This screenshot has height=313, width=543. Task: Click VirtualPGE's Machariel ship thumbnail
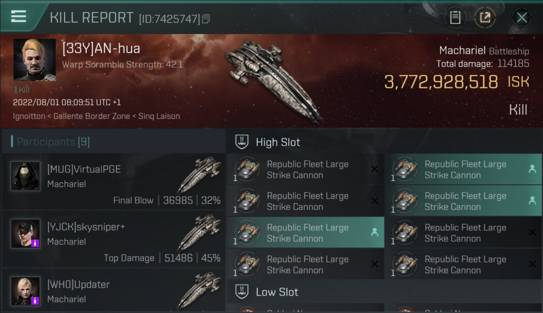199,174
